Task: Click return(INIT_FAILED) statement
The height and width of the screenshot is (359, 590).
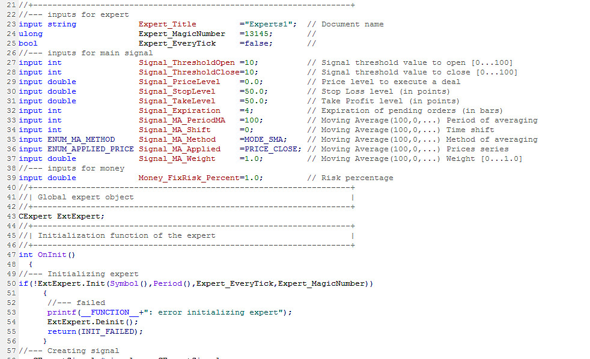Action: [95, 331]
